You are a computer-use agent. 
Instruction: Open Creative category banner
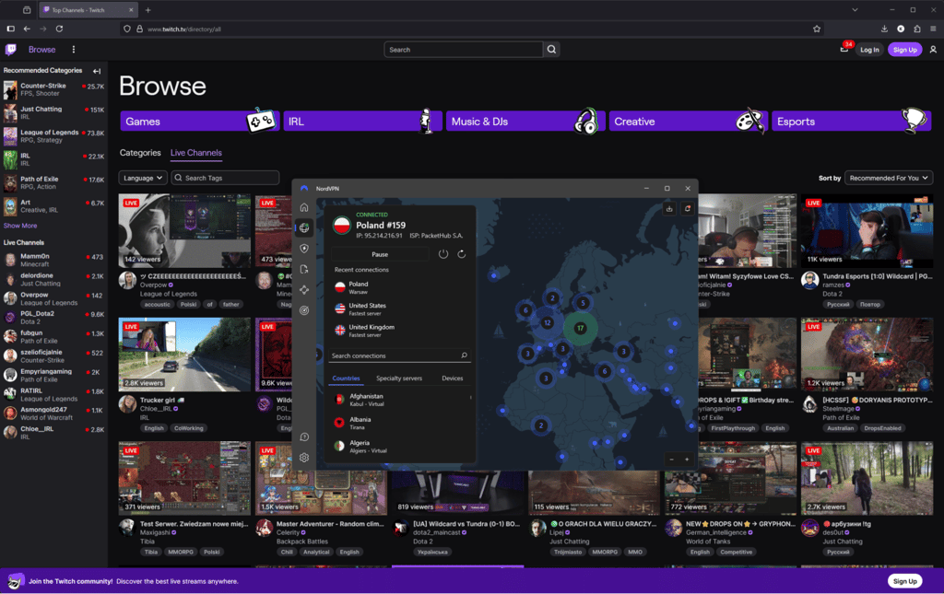(688, 122)
